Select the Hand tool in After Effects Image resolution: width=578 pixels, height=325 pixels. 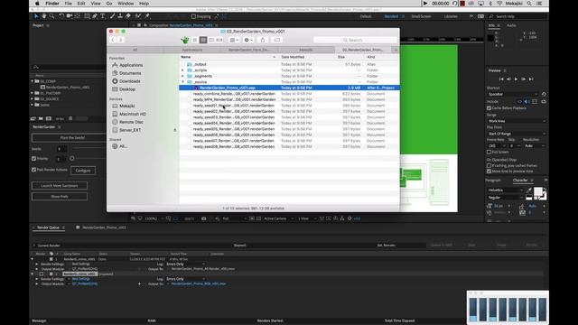(x=44, y=16)
